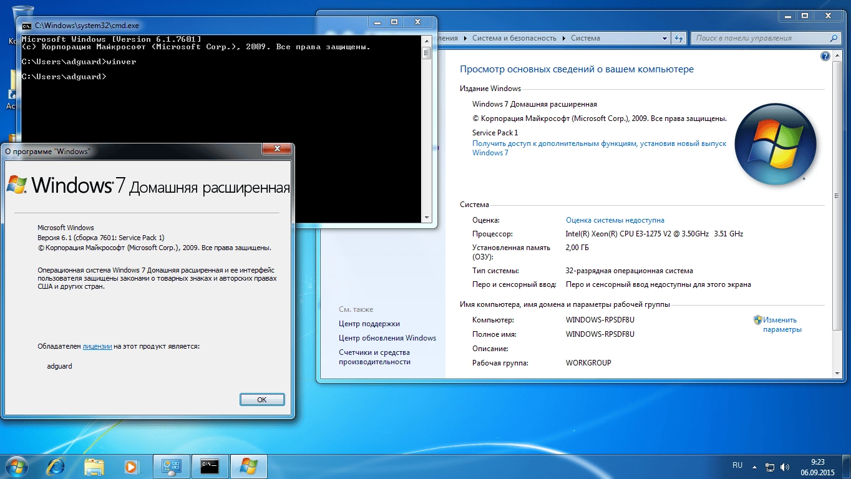Screen dimensions: 851x479
Task: Maximize the cmd.exe window
Action: (x=395, y=22)
